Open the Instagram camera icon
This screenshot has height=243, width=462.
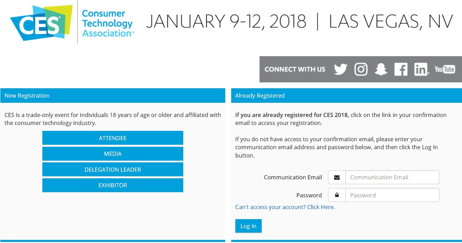coord(361,69)
